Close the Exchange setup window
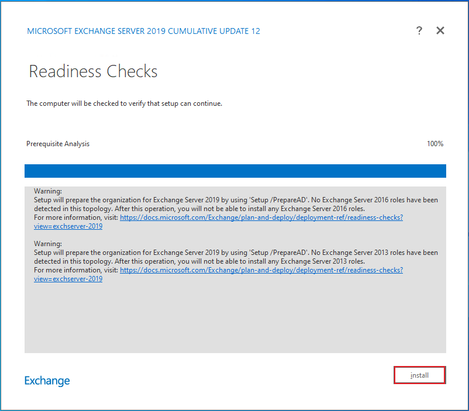This screenshot has height=411, width=469. point(440,30)
